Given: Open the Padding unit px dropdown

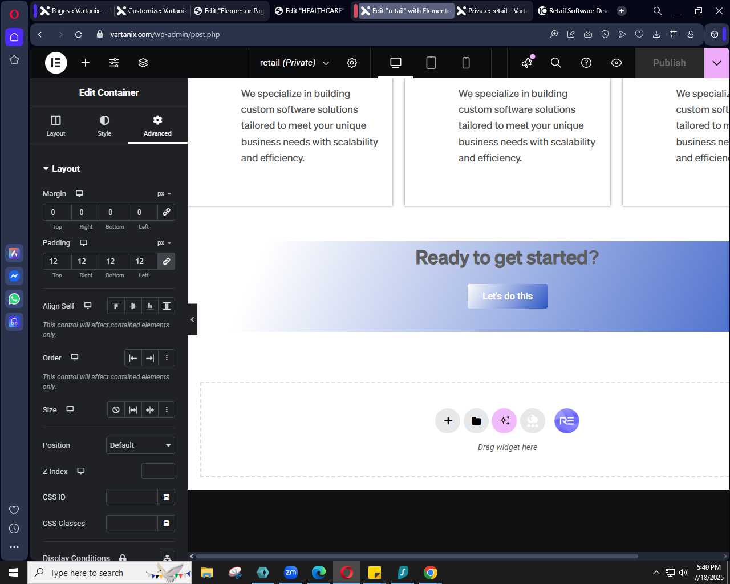Looking at the screenshot, I should pos(164,243).
